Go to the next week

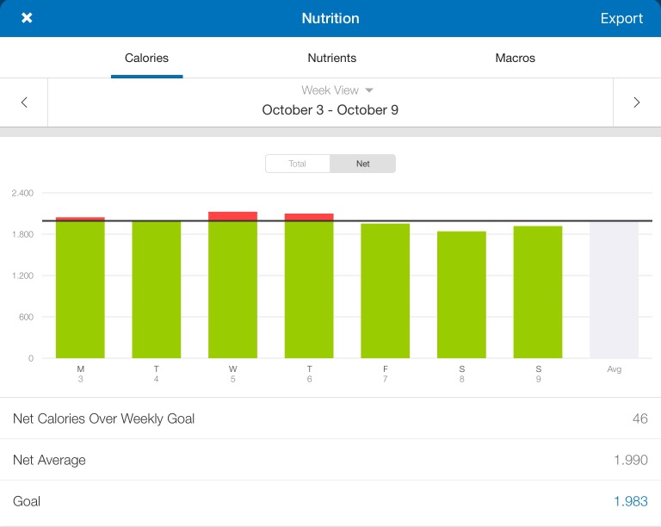tap(637, 102)
